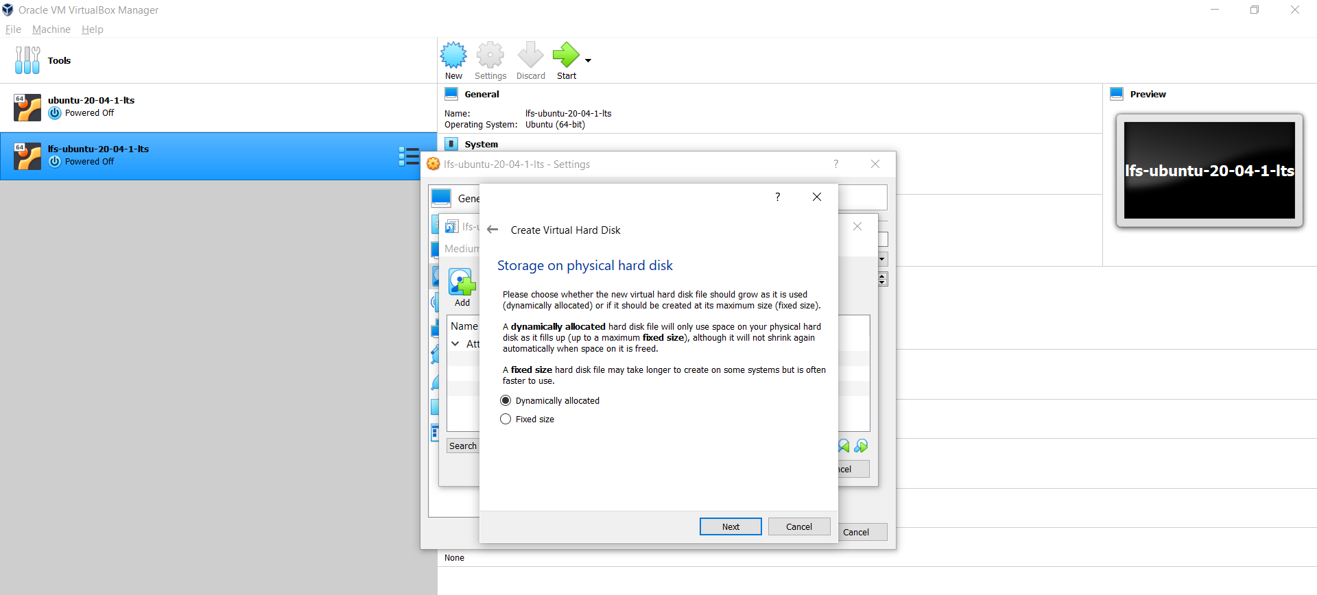Minimize the VirtualBox Manager window
The width and height of the screenshot is (1317, 595).
coord(1215,10)
